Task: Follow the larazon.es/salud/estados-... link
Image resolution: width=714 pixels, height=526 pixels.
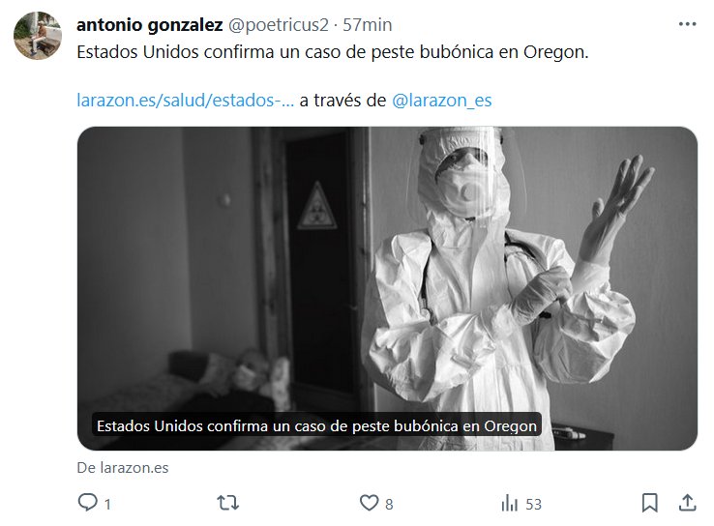Action: tap(186, 101)
